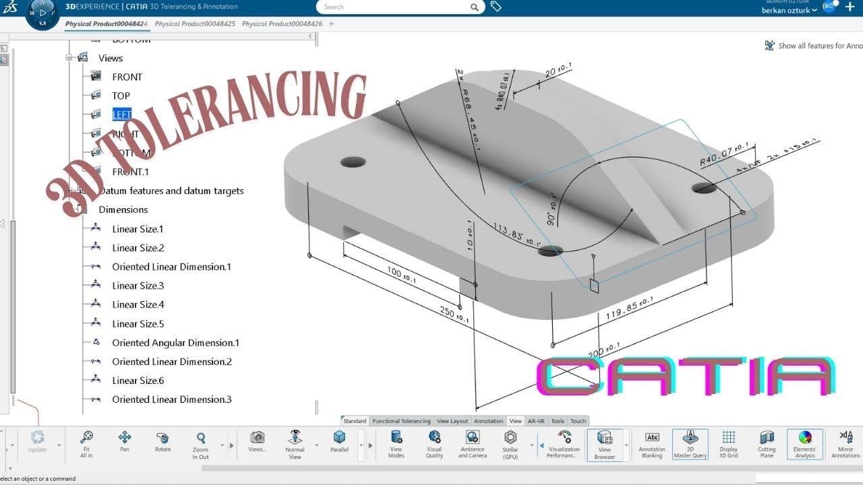Image resolution: width=863 pixels, height=485 pixels.
Task: Toggle Annotation Blanking
Action: (x=652, y=445)
